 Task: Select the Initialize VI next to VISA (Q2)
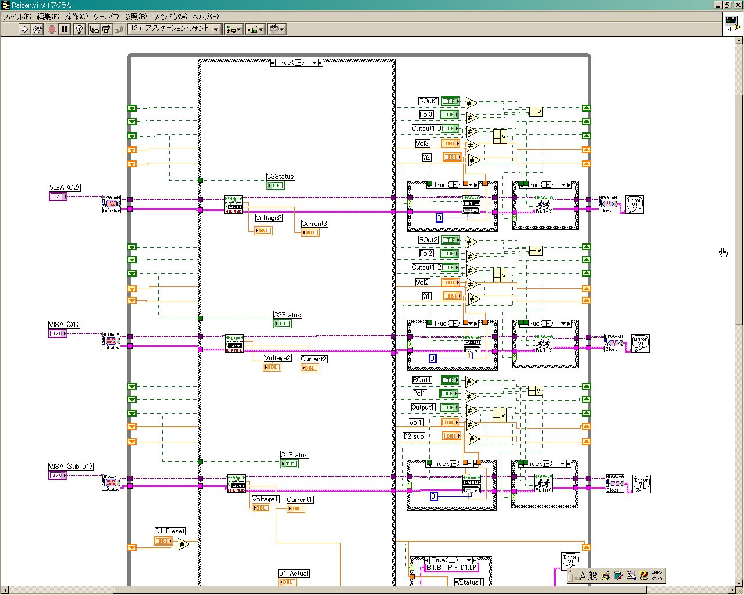(111, 204)
